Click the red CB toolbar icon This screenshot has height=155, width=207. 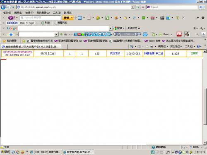pos(179,34)
